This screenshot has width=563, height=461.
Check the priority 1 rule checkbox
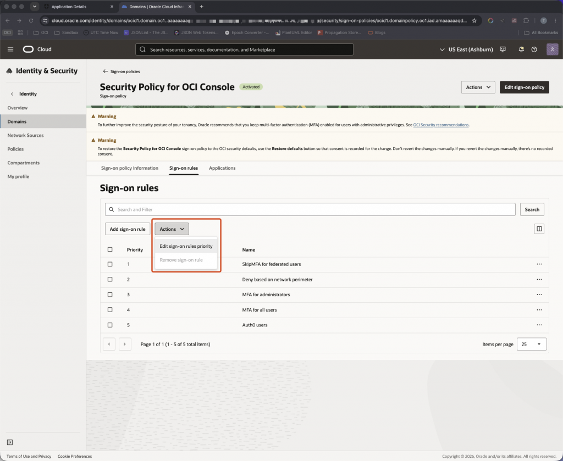click(110, 264)
